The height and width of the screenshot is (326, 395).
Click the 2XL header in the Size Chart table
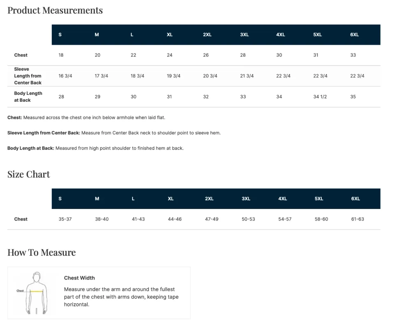tap(209, 199)
